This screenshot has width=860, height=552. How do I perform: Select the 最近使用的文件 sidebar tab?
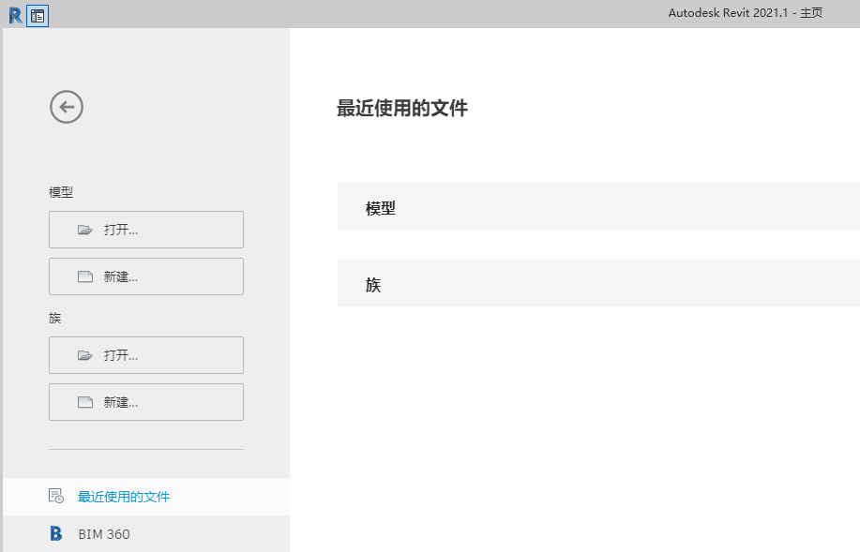(146, 497)
